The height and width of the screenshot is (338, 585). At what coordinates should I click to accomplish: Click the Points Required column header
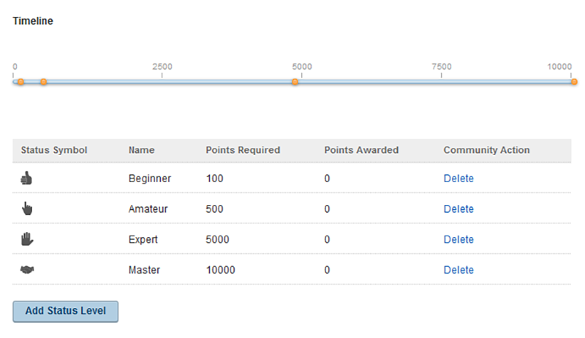point(243,150)
